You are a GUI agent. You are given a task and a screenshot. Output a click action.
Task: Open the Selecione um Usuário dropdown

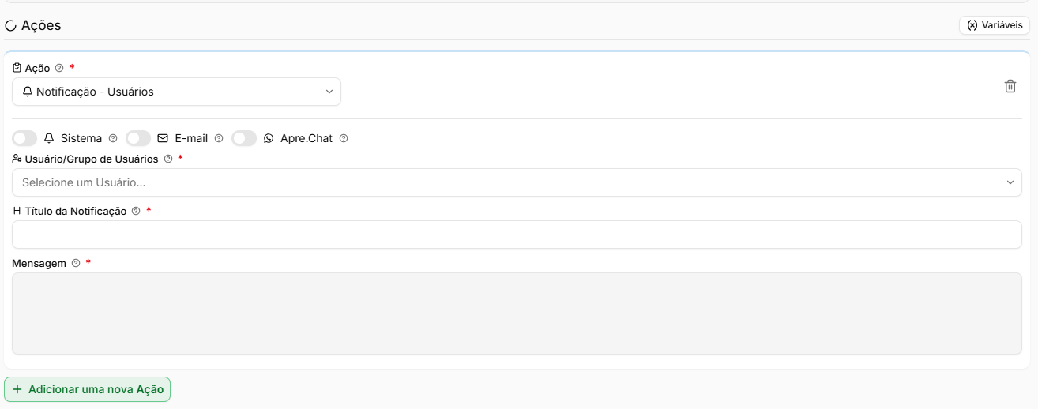point(517,182)
